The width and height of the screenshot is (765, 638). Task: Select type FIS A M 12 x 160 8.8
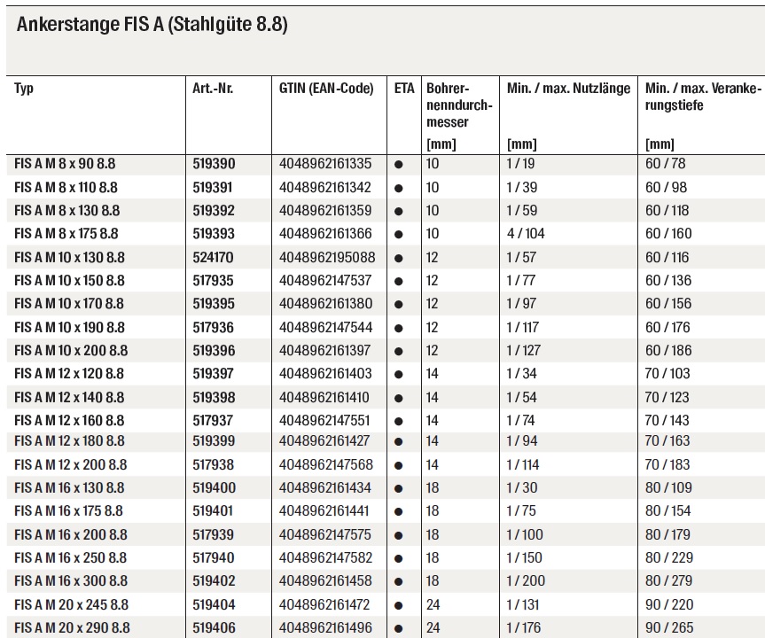(x=69, y=420)
